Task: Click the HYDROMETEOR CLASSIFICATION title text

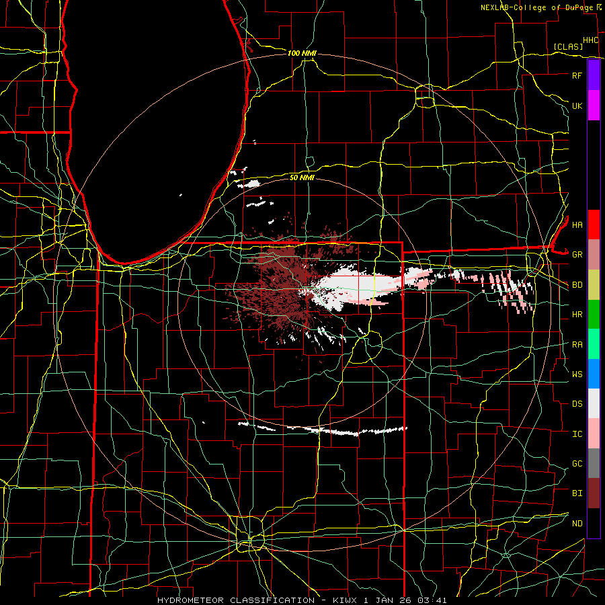Action: [235, 600]
